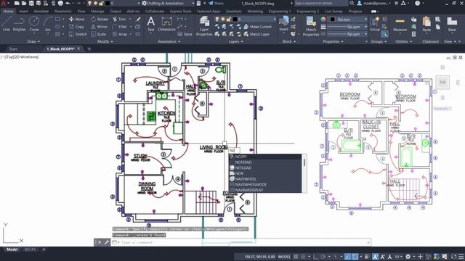Open the Parametric ribbon tab
The width and height of the screenshot is (465, 261).
pos(63,12)
